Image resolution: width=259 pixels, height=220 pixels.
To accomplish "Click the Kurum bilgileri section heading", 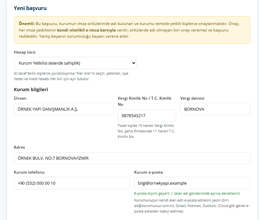I will click(x=31, y=90).
